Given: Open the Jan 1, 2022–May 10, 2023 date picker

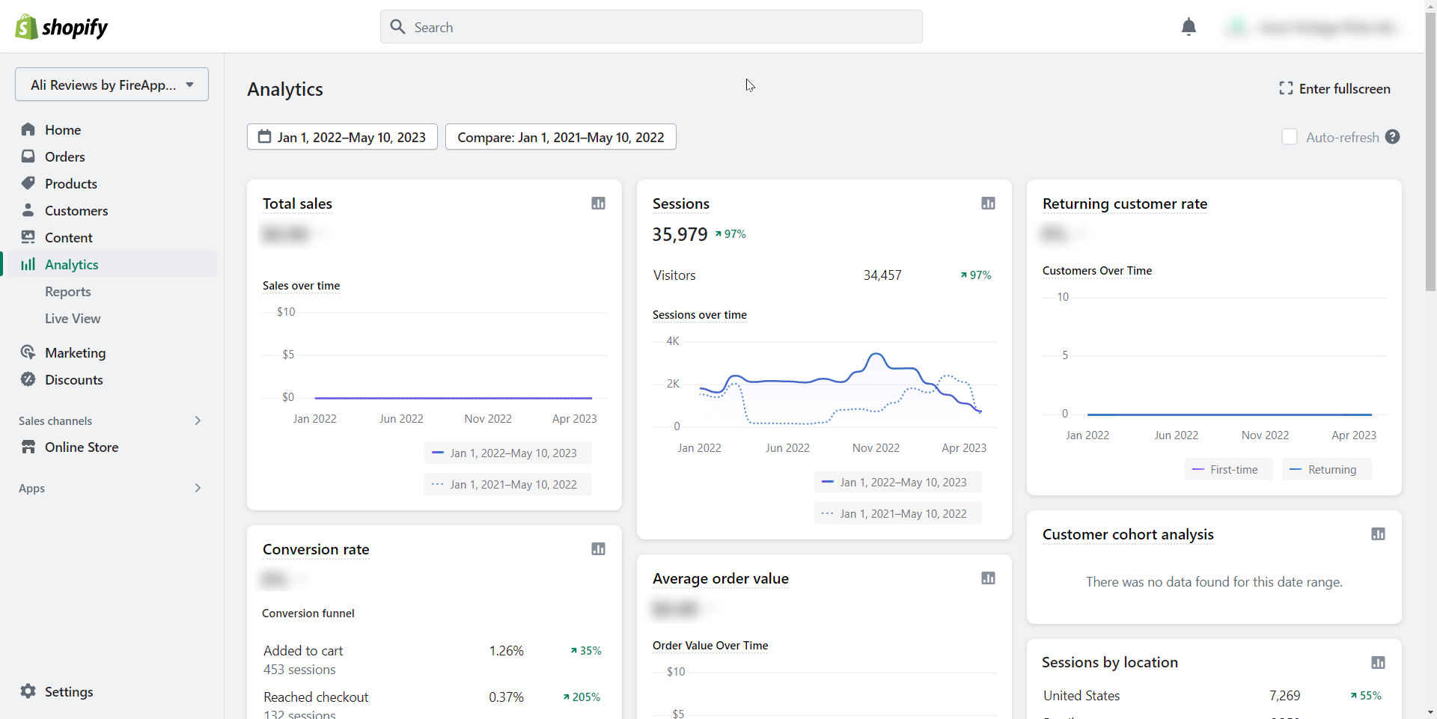Looking at the screenshot, I should [x=342, y=137].
